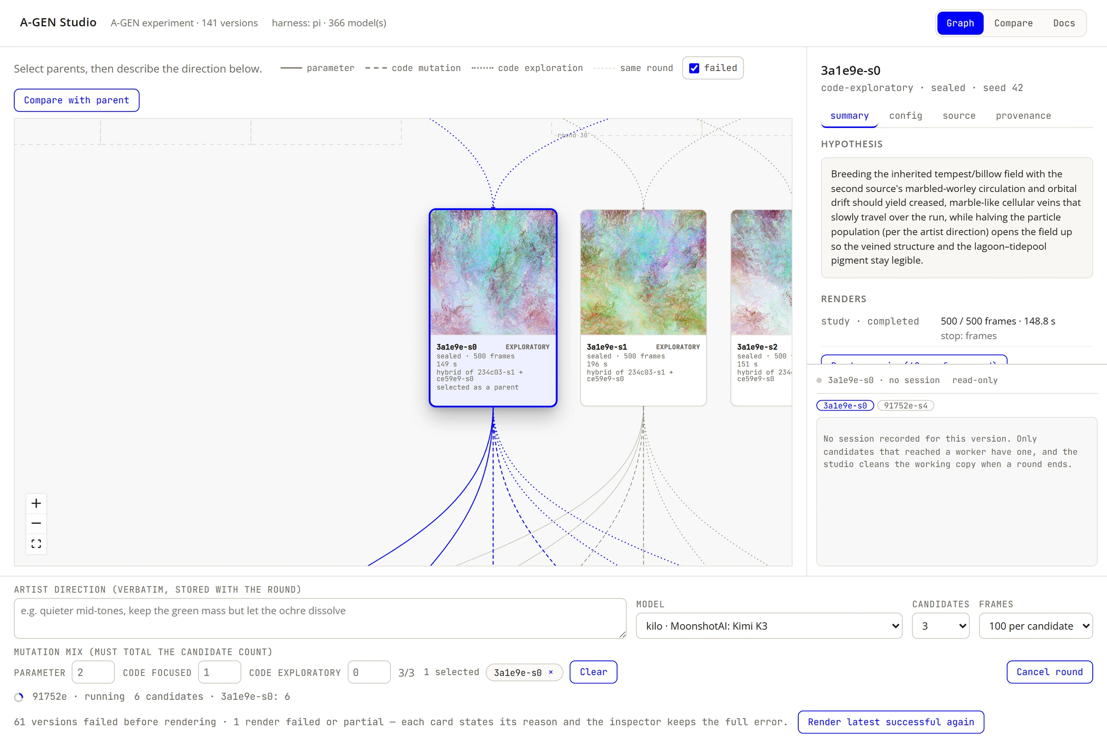Click the hypothesis description text box
The height and width of the screenshot is (743, 1107).
[x=957, y=217]
